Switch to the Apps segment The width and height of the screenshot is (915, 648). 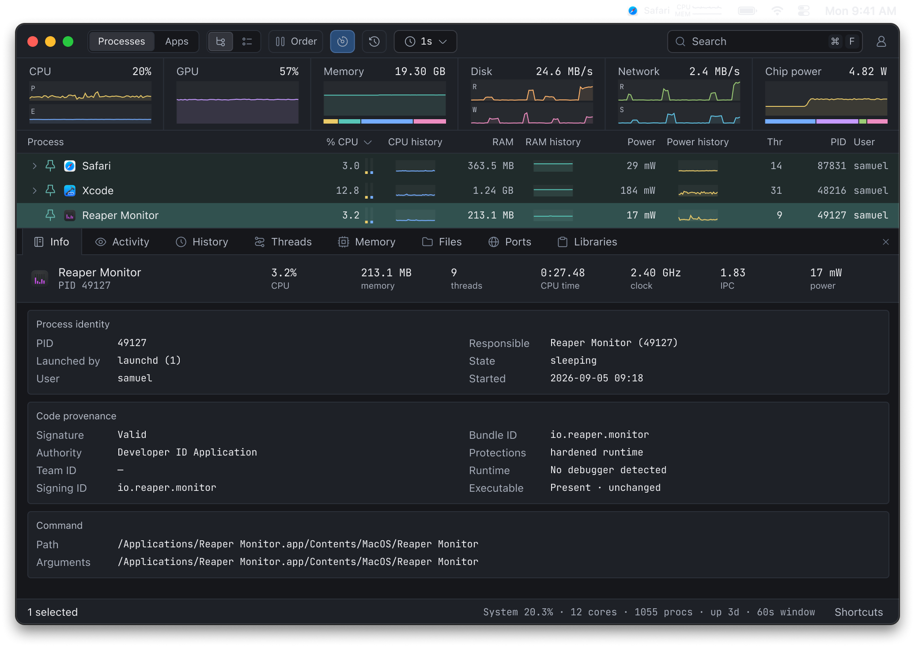coord(177,41)
